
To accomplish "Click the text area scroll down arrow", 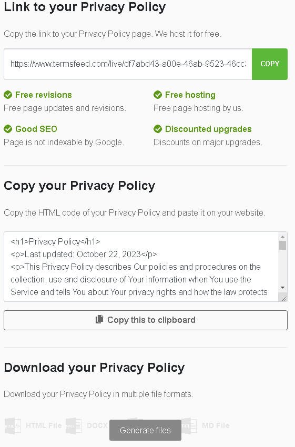I will (282, 288).
